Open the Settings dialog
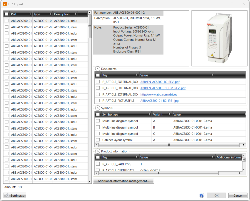Viewport: 250px width, 201px height. click(15, 195)
